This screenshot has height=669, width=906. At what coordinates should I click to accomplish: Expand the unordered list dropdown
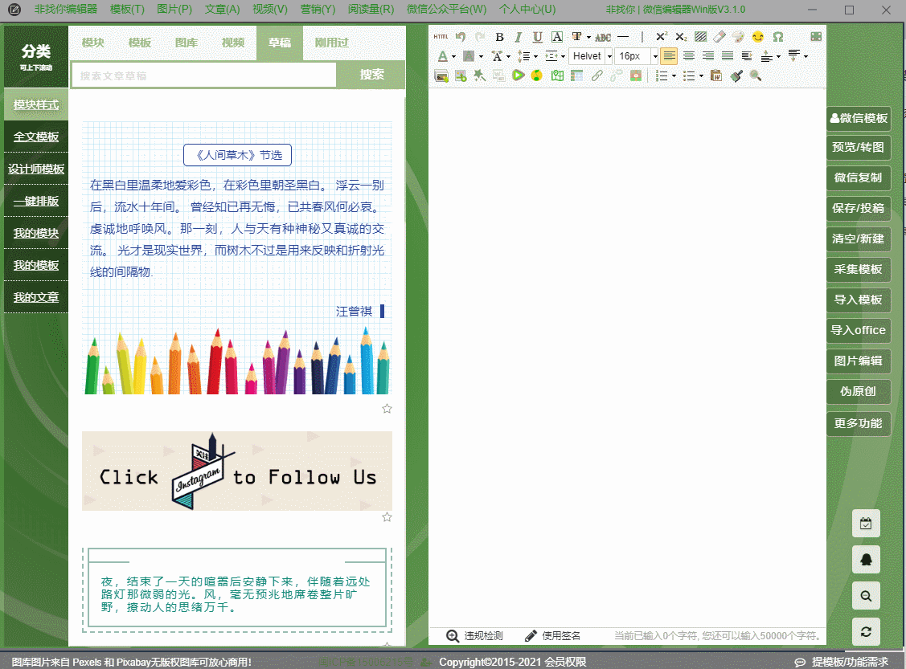701,76
